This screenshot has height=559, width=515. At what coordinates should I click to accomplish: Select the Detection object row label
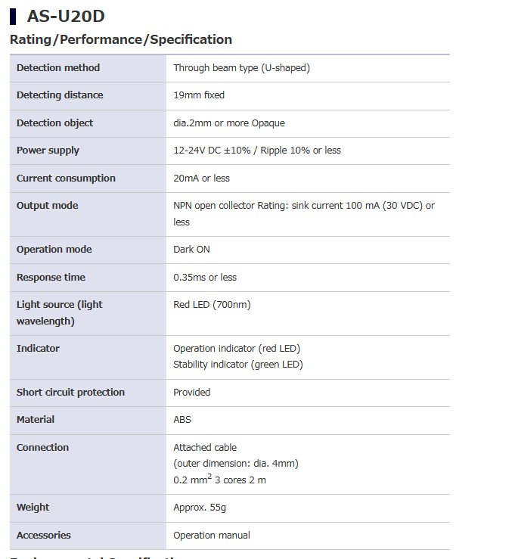[x=55, y=123]
